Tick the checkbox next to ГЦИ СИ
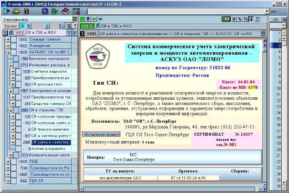This screenshot has width=289, height=193. tap(14, 181)
